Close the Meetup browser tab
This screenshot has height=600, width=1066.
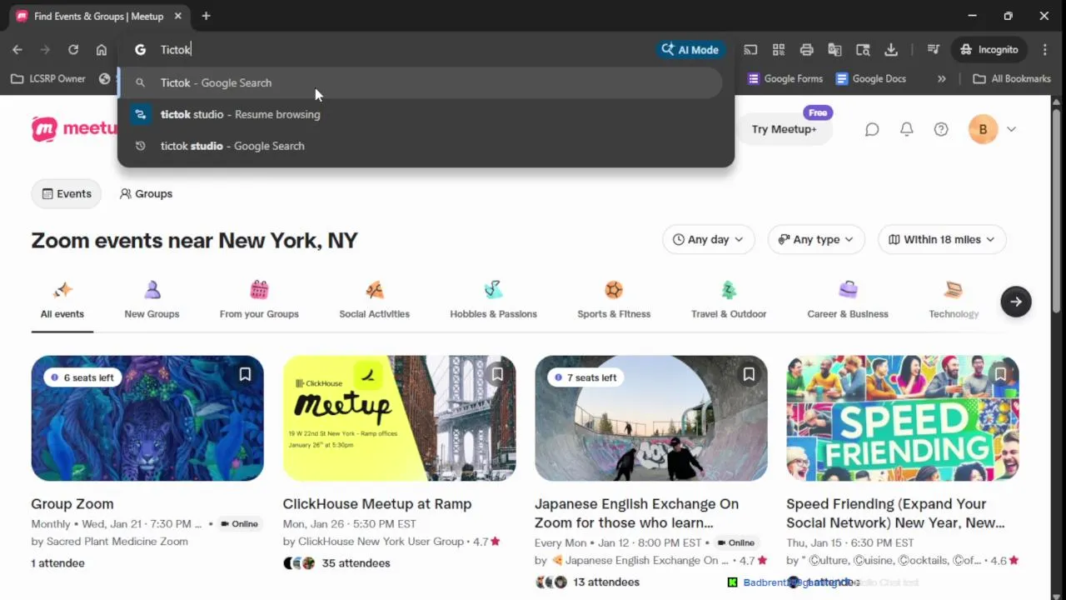coord(178,16)
